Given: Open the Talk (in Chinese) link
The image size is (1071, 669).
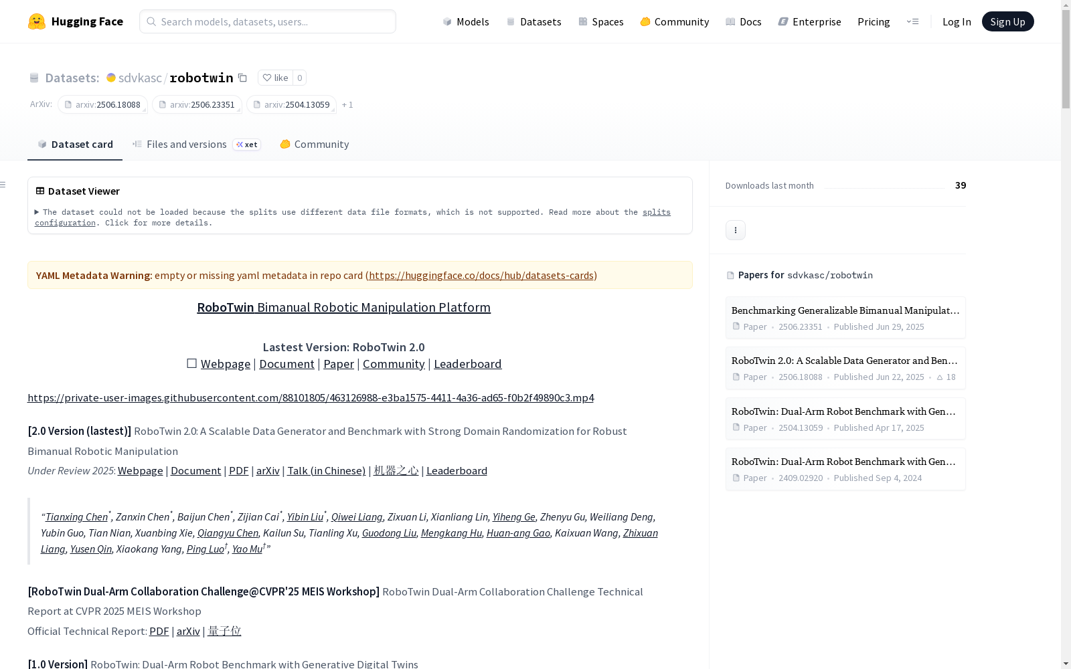Looking at the screenshot, I should (x=327, y=471).
